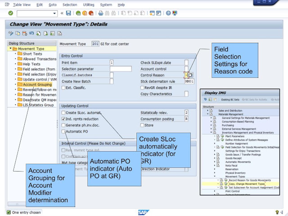Check the Store checkbox
This screenshot has height=216, width=288.
pyautogui.click(x=142, y=125)
